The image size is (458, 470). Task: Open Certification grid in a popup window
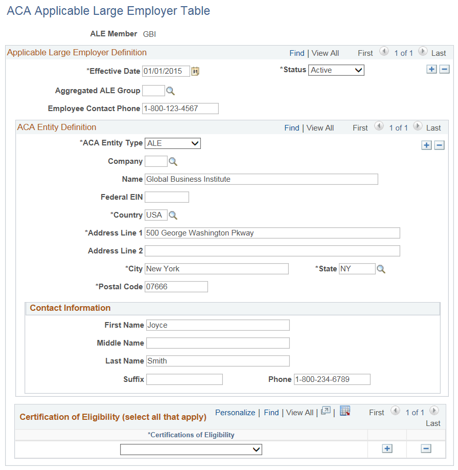[x=326, y=410]
